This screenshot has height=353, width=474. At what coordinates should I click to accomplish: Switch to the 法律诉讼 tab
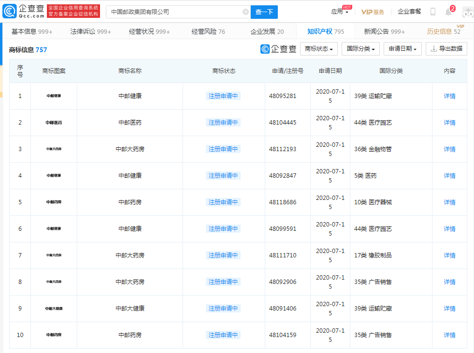[x=90, y=31]
